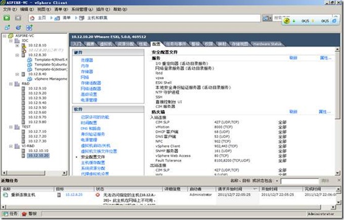This screenshot has height=220, width=344.
Task: Collapse the ASPIRE-VC tree root
Action: click(5, 36)
